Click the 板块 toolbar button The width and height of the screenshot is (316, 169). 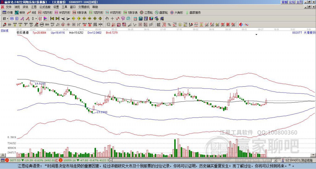coord(20,12)
